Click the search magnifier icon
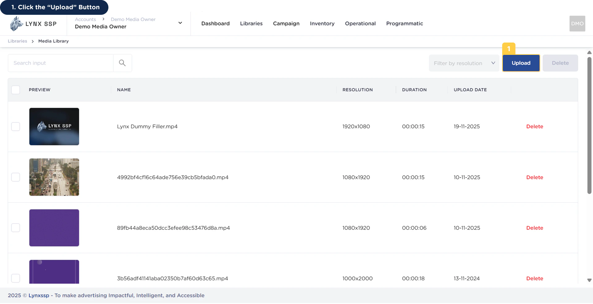This screenshot has width=593, height=304. click(122, 63)
